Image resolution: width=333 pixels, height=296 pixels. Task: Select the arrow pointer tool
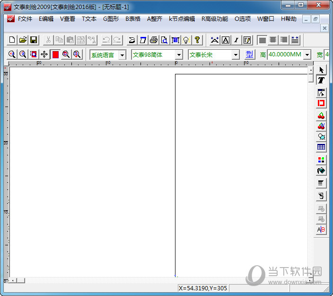pos(322,70)
